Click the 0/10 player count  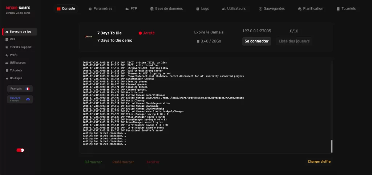[294, 31]
